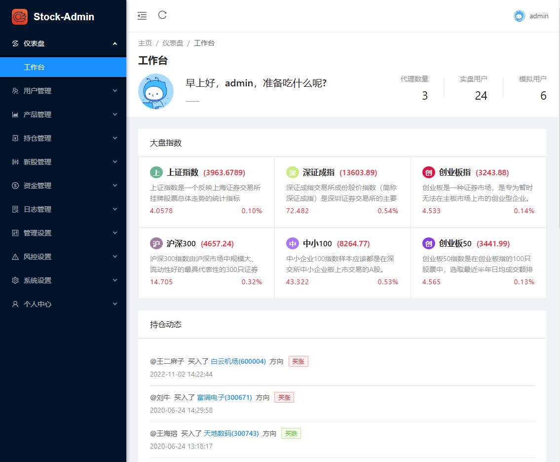Click the 沪深300 badge icon
The image size is (560, 462).
156,243
